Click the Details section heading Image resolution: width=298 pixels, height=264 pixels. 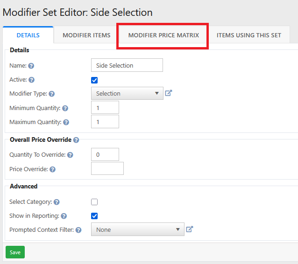point(20,50)
